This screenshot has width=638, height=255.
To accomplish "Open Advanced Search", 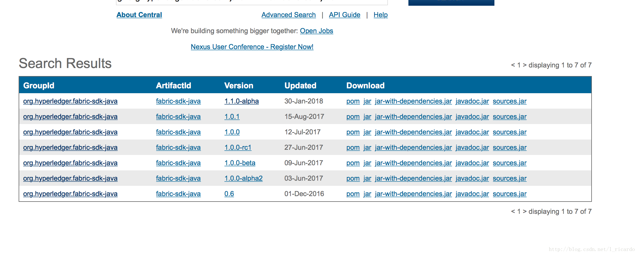I will (288, 15).
